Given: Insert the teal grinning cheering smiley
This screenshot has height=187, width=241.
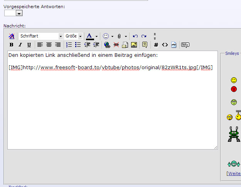Looking at the screenshot, I should point(234,164).
